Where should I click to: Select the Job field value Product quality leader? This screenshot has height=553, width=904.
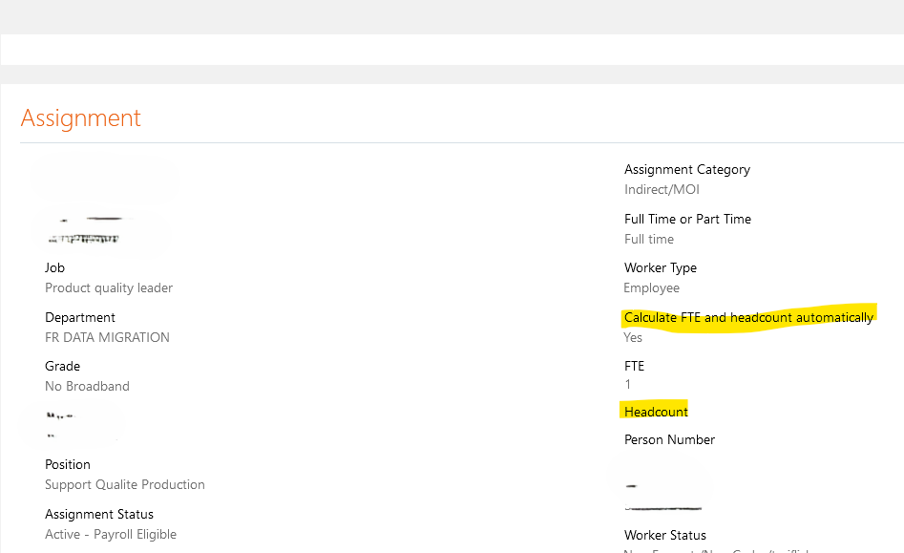tap(108, 287)
